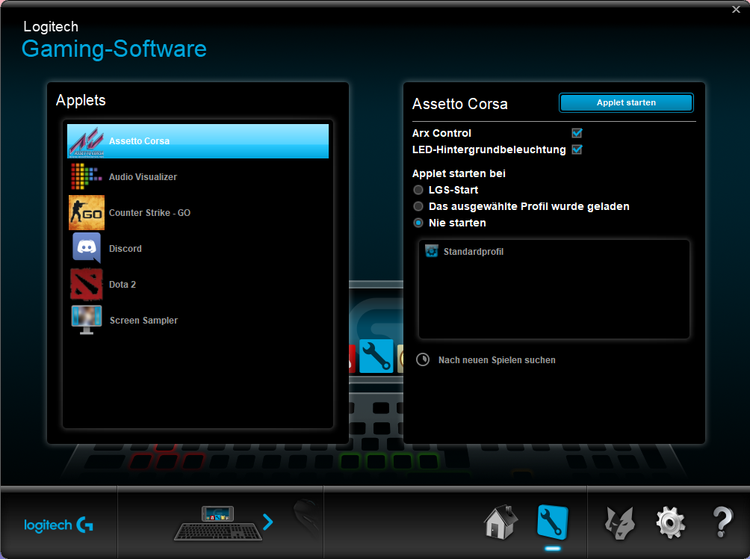The height and width of the screenshot is (559, 750).
Task: Select the Assetto Corsa applet icon
Action: click(x=87, y=142)
